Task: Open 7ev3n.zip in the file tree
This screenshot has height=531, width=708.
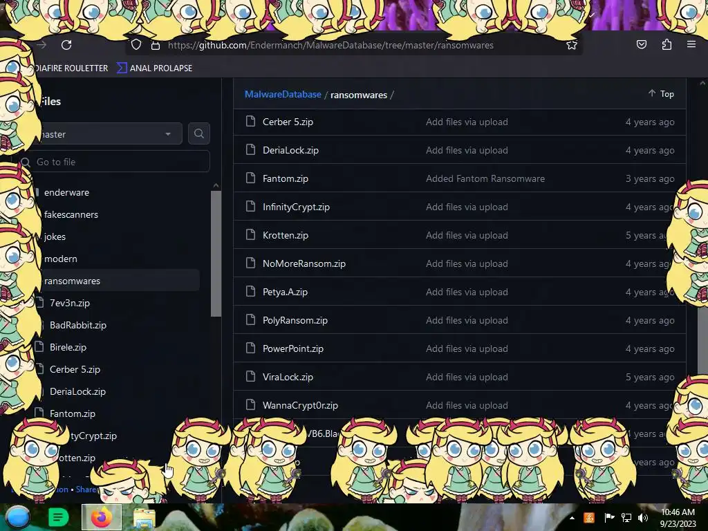Action: pos(70,303)
